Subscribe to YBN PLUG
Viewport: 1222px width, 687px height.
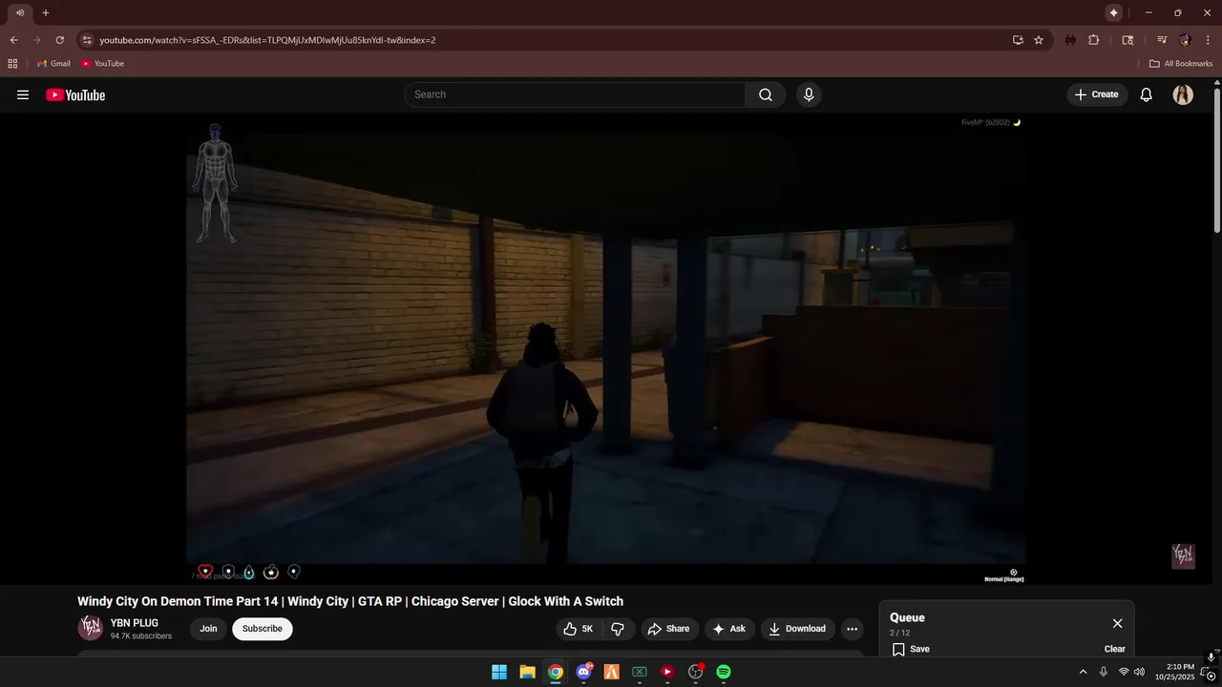(x=263, y=629)
